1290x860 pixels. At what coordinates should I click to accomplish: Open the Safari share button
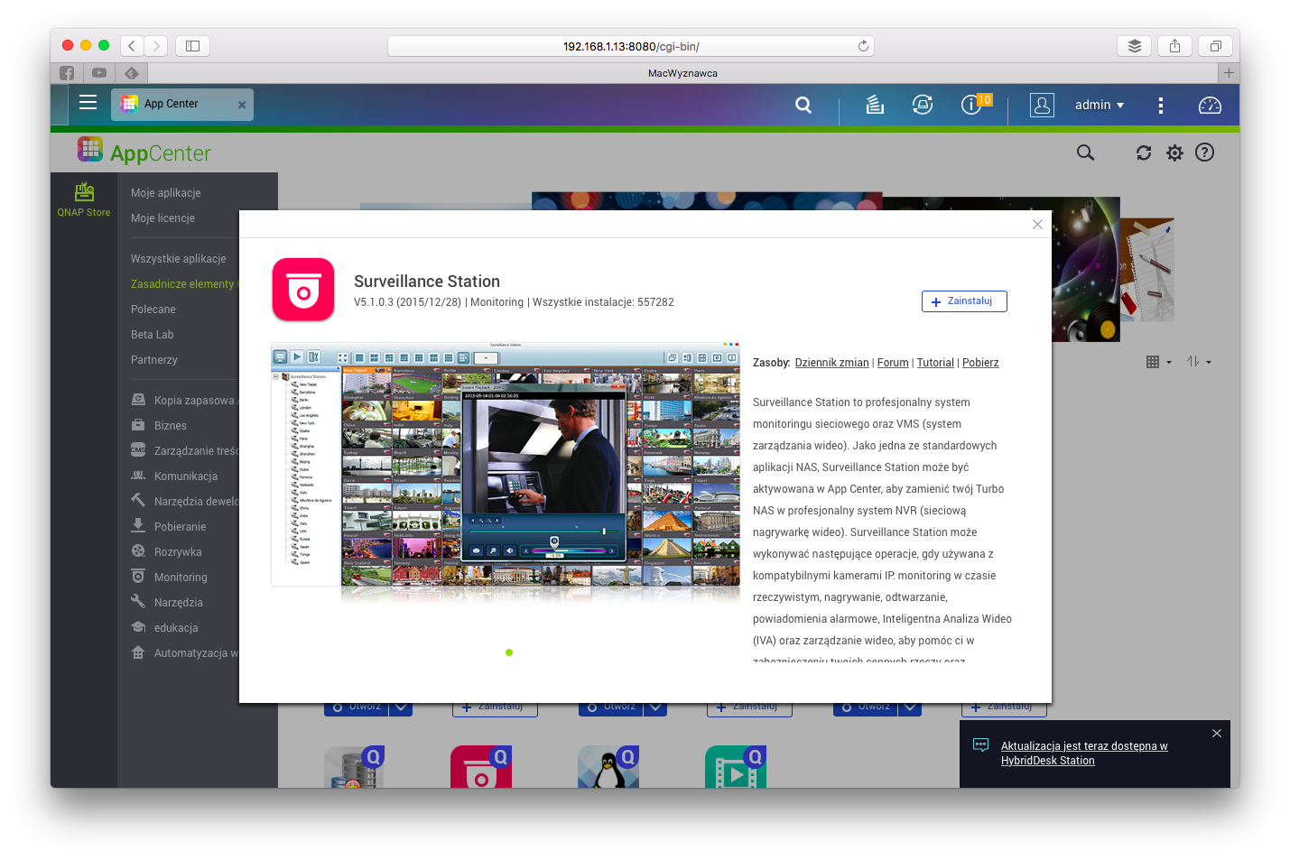coord(1174,46)
